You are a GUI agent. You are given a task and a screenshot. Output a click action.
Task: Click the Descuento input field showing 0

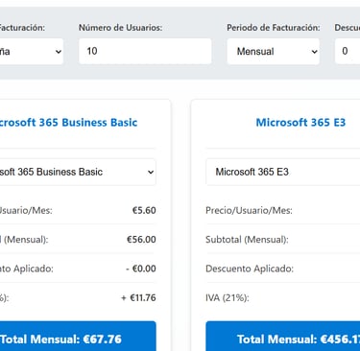348,51
